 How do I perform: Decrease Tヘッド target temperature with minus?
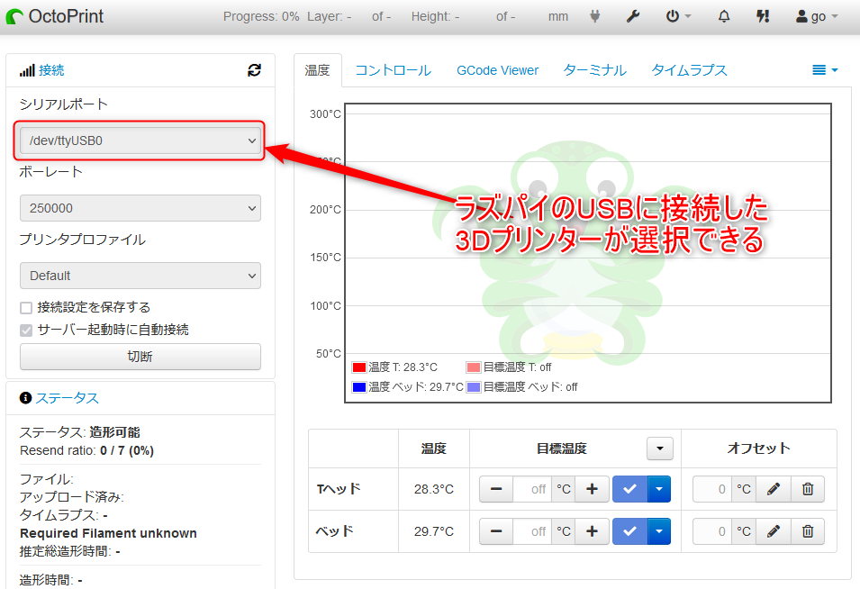pyautogui.click(x=496, y=489)
